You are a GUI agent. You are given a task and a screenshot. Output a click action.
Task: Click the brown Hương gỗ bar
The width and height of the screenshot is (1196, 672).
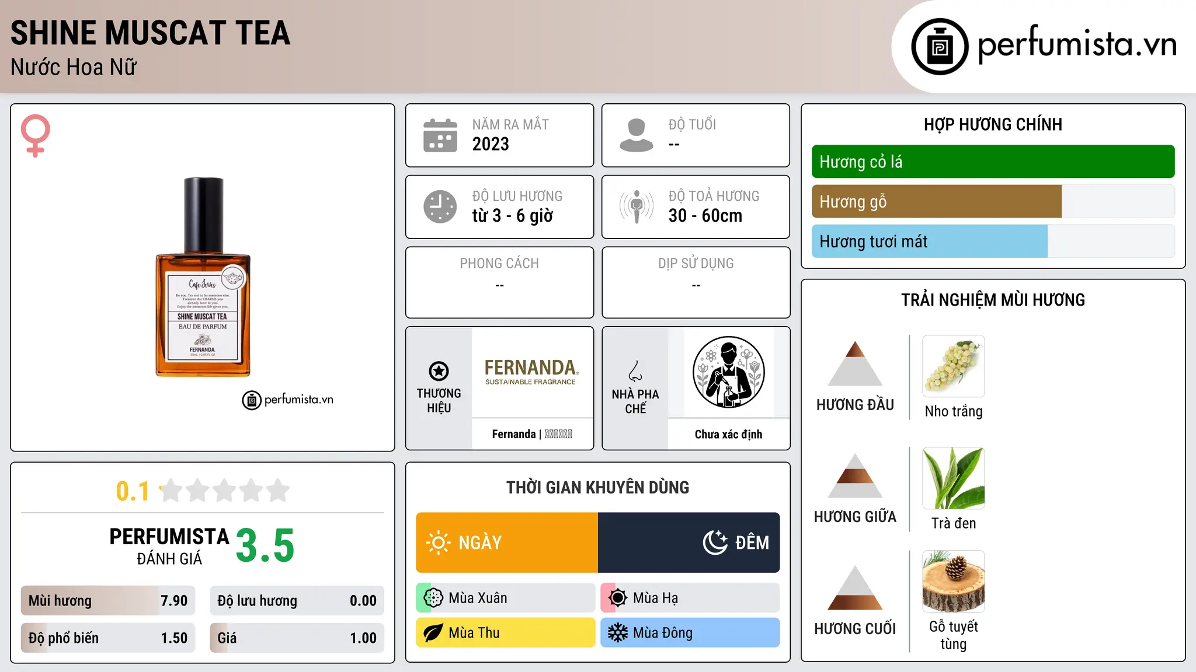click(937, 201)
